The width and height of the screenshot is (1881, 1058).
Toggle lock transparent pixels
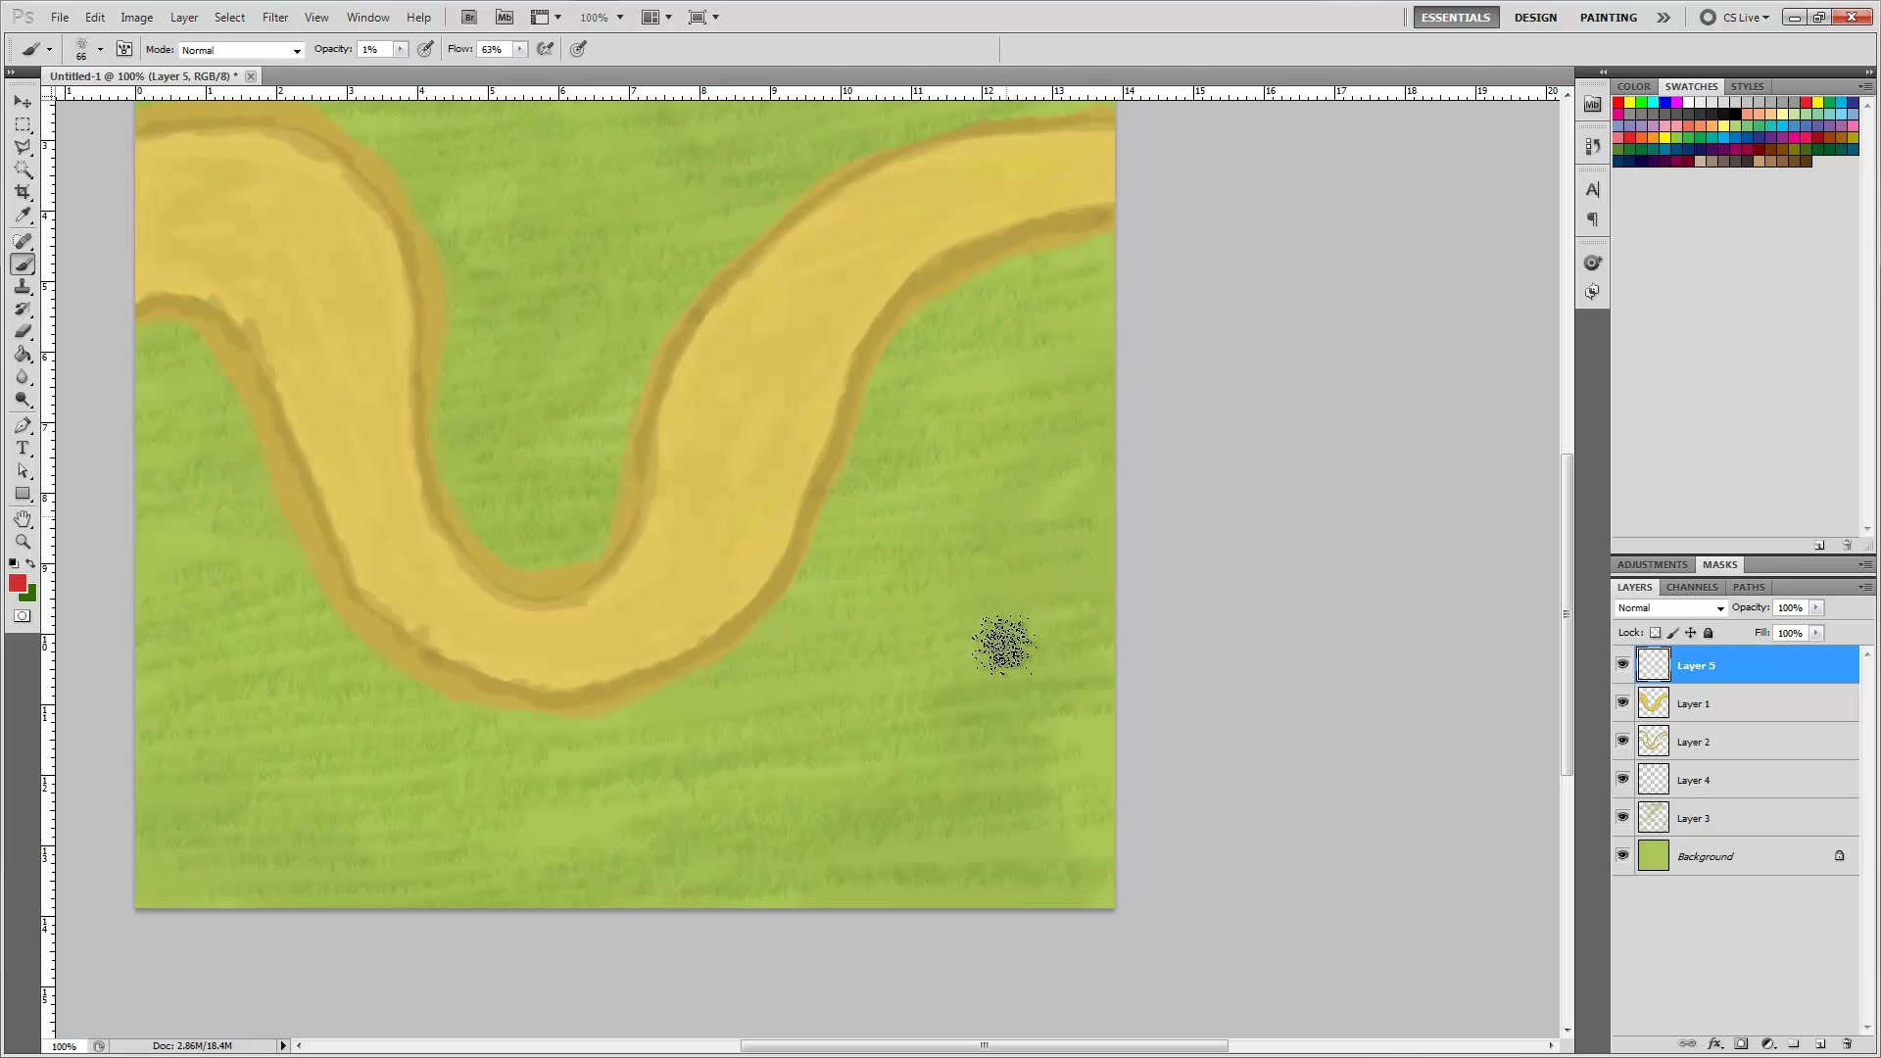1656,633
